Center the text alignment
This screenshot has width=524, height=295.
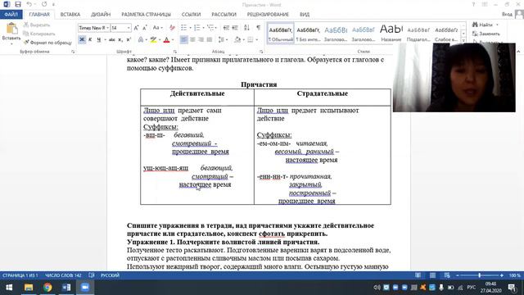[192, 40]
